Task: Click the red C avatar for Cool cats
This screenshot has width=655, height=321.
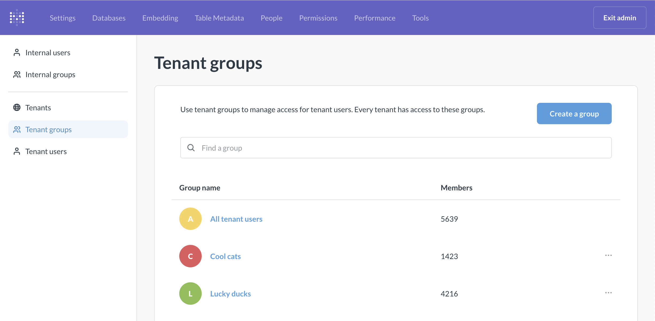Action: coord(190,256)
